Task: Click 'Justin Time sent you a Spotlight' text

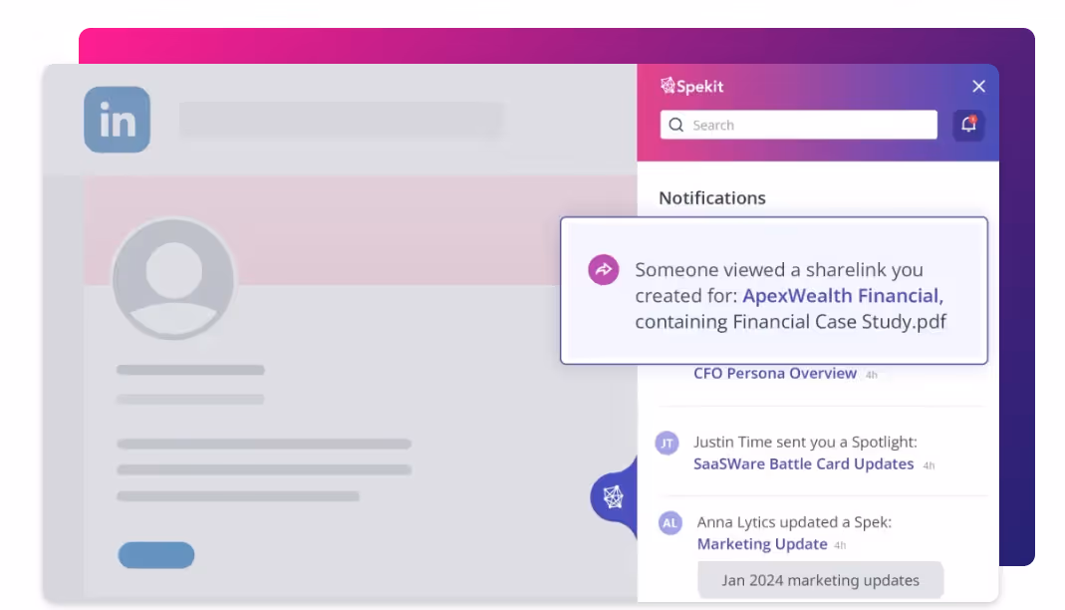Action: 805,443
